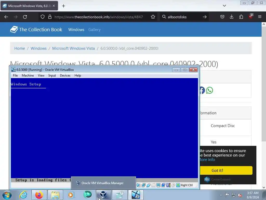Image resolution: width=266 pixels, height=200 pixels.
Task: Reload the page with the refresh icon
Action: tap(25, 17)
